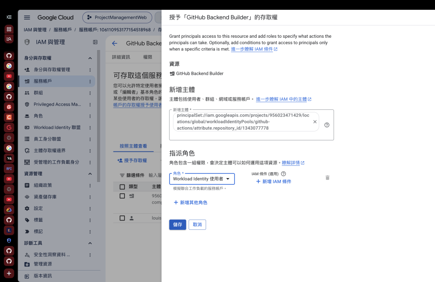Select the 按照主體查看 tab
The height and width of the screenshot is (282, 435).
coord(133,146)
